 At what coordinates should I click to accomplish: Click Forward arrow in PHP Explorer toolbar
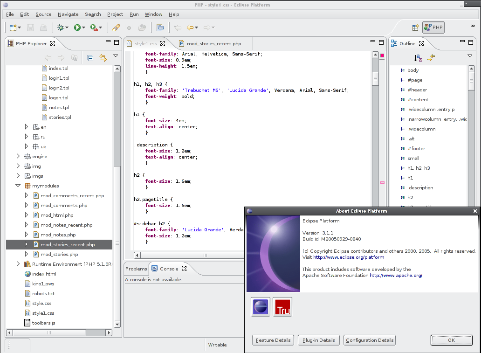(x=61, y=58)
